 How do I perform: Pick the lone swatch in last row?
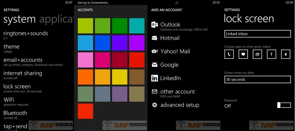[x=86, y=111]
